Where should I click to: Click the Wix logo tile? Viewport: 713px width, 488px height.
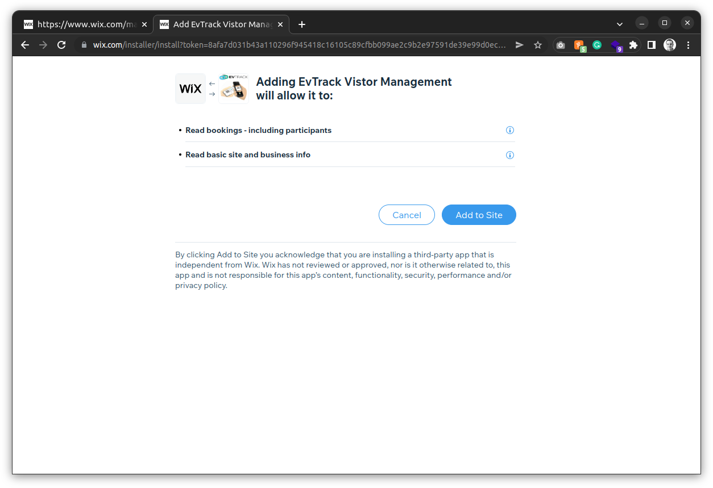coord(190,89)
